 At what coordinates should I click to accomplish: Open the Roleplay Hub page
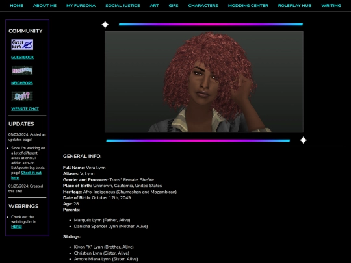[294, 6]
